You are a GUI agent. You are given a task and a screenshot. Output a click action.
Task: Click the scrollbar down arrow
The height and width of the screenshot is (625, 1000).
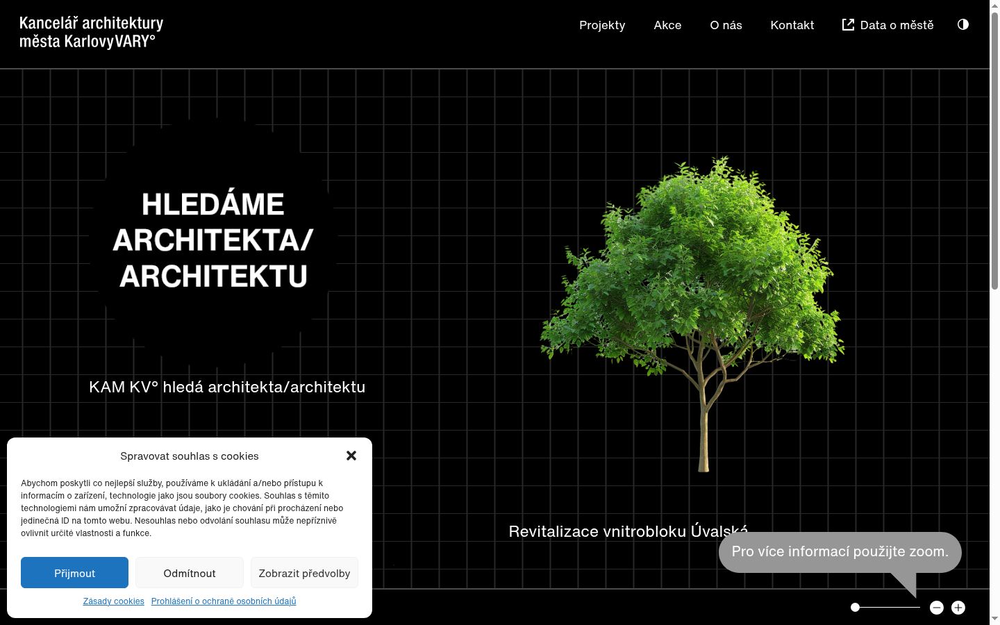(994, 619)
